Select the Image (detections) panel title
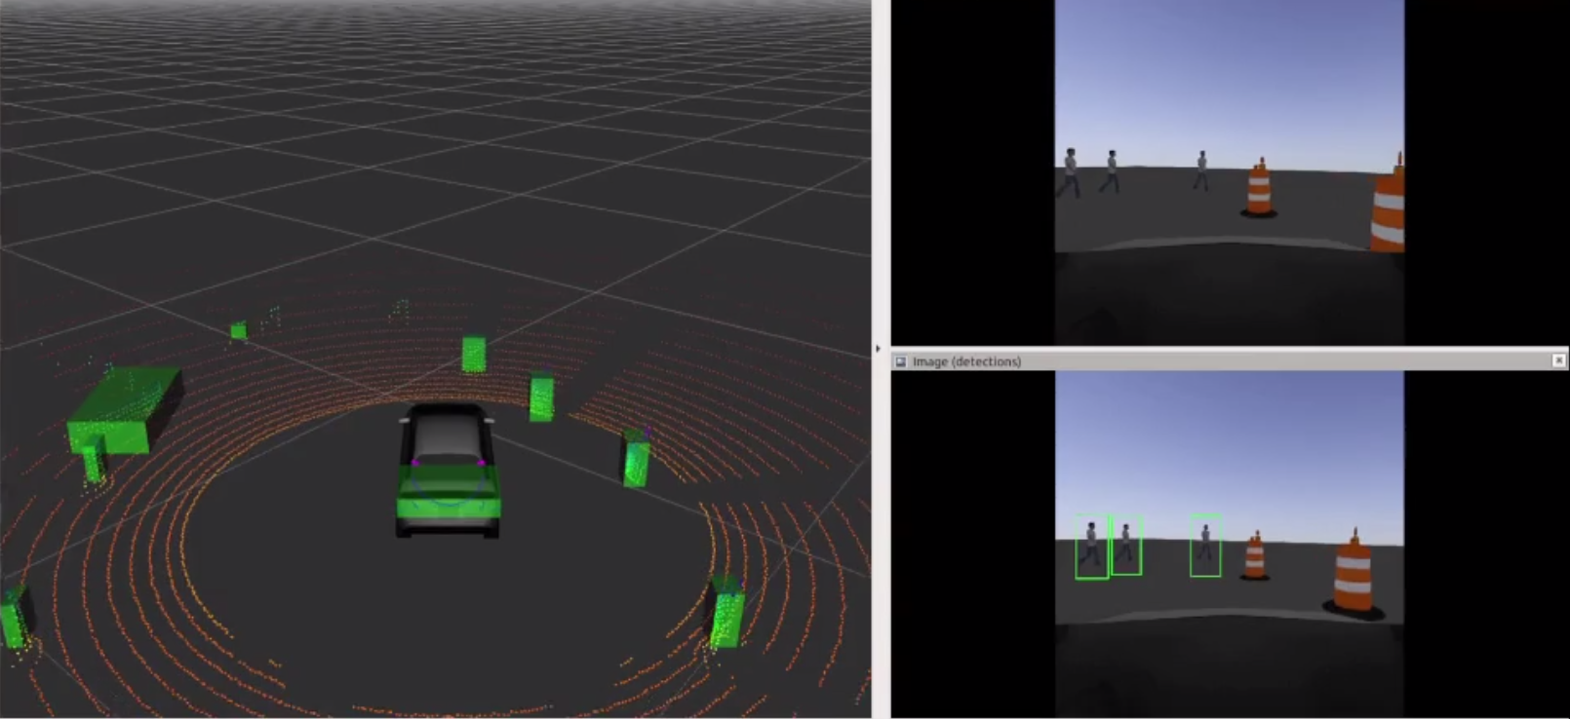 pos(966,361)
